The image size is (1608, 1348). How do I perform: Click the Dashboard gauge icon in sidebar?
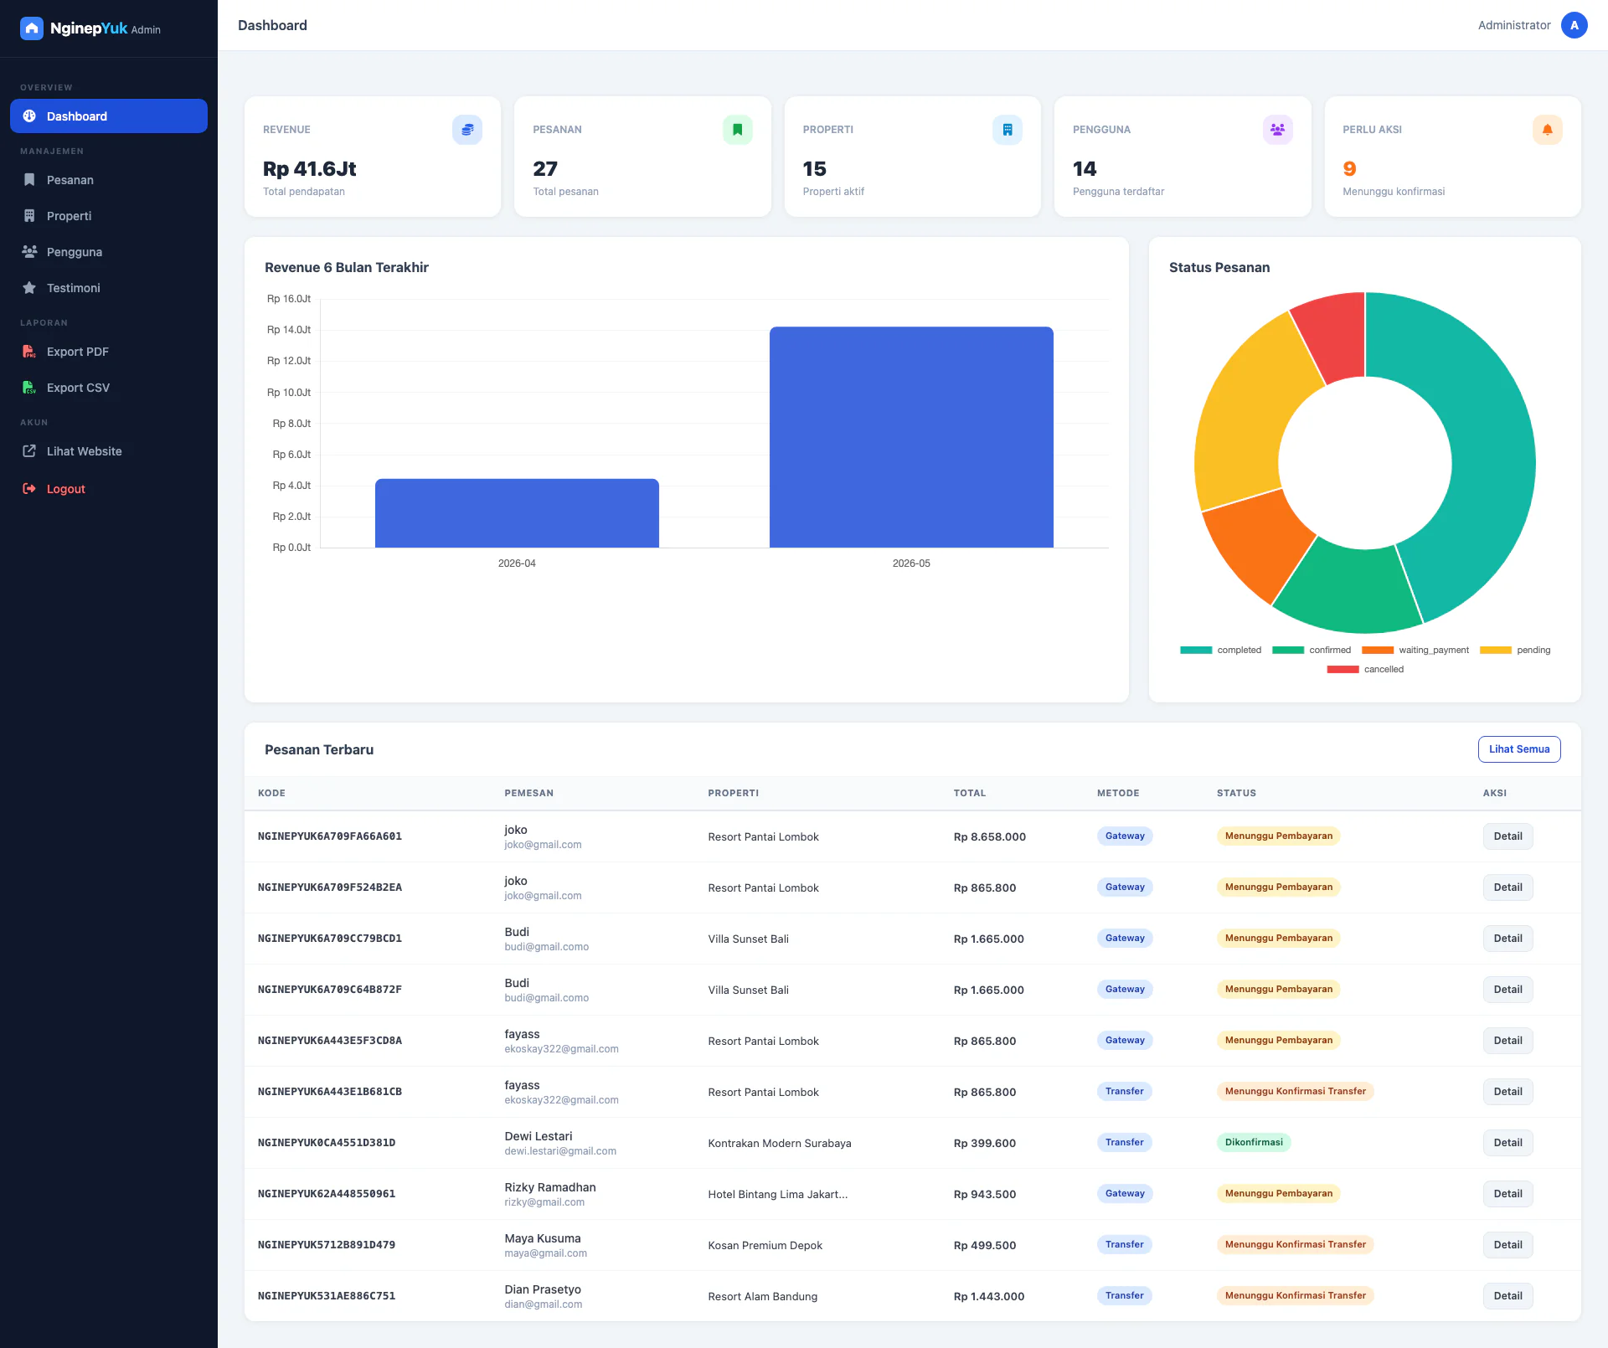(x=29, y=116)
